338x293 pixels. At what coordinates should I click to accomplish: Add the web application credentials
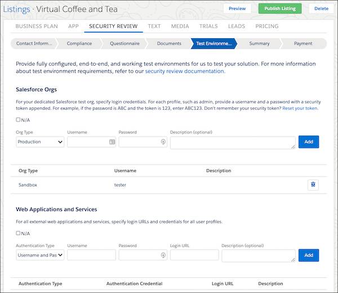tap(309, 255)
